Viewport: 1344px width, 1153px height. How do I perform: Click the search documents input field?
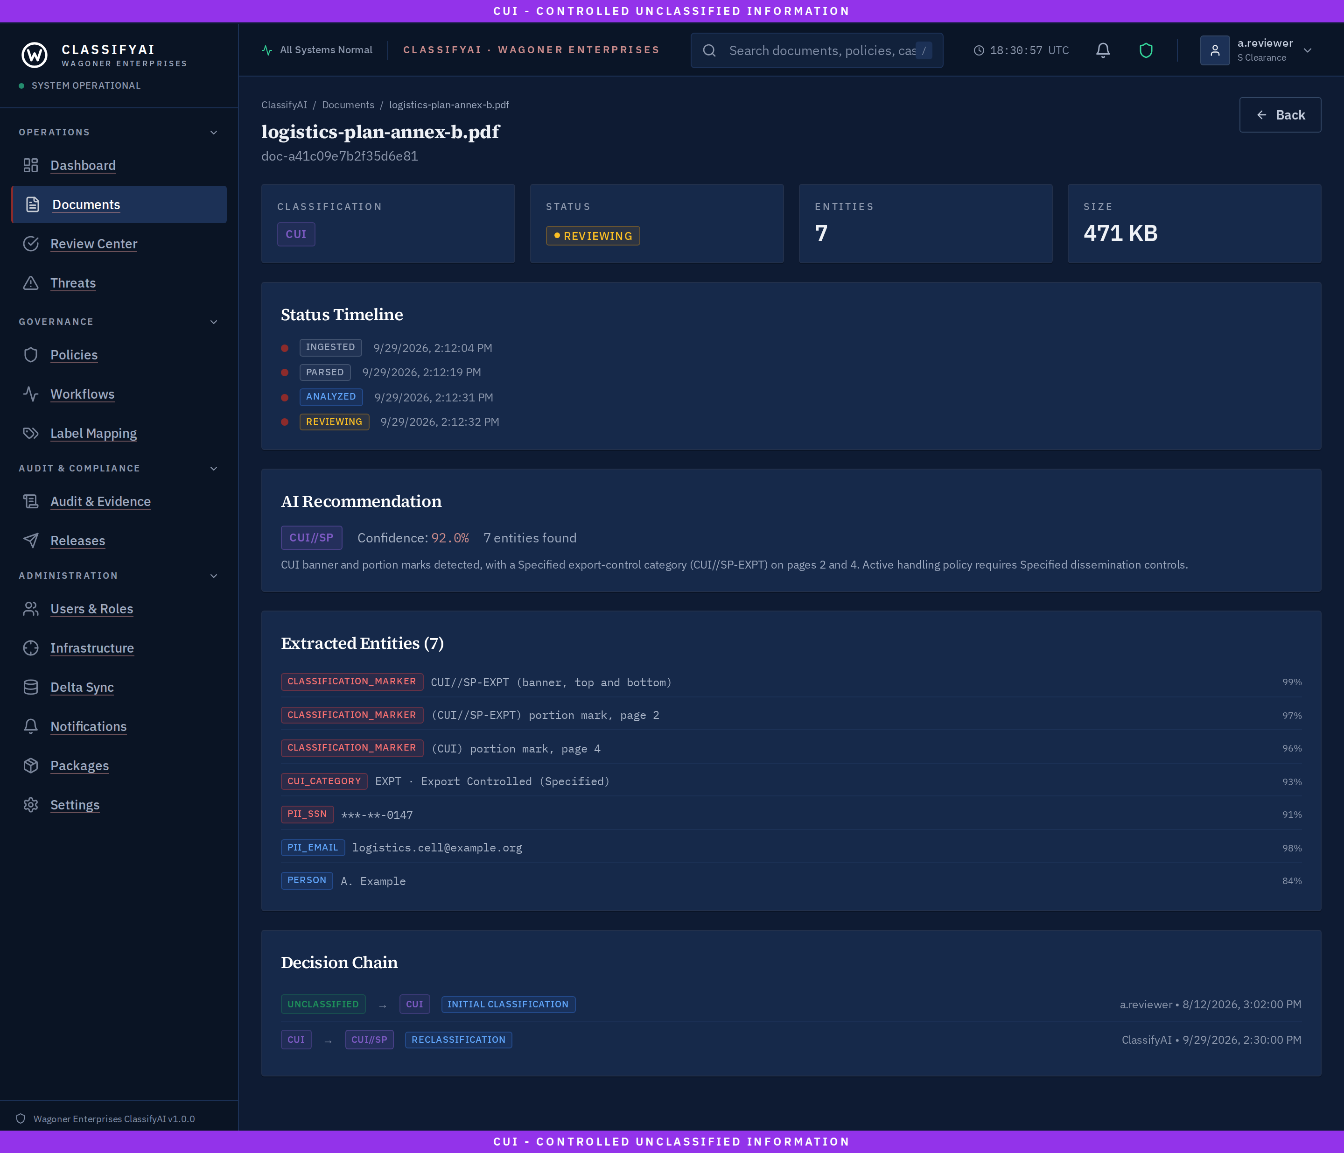(x=817, y=50)
